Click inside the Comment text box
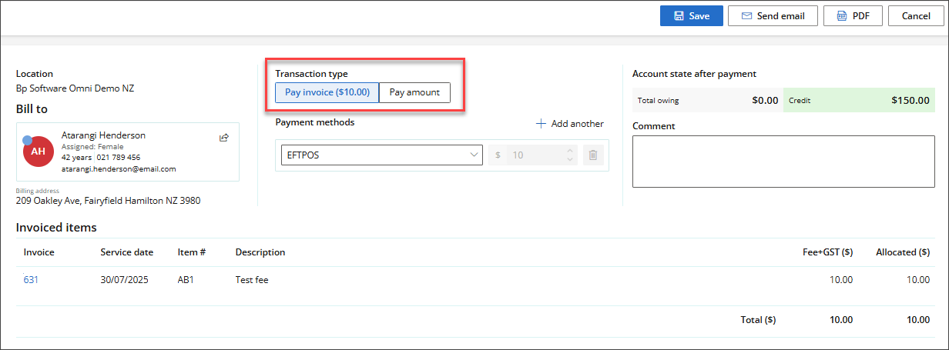This screenshot has width=949, height=350. (782, 162)
